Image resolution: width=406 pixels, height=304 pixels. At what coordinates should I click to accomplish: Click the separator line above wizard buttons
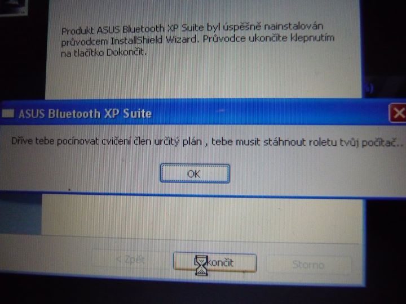pyautogui.click(x=181, y=239)
